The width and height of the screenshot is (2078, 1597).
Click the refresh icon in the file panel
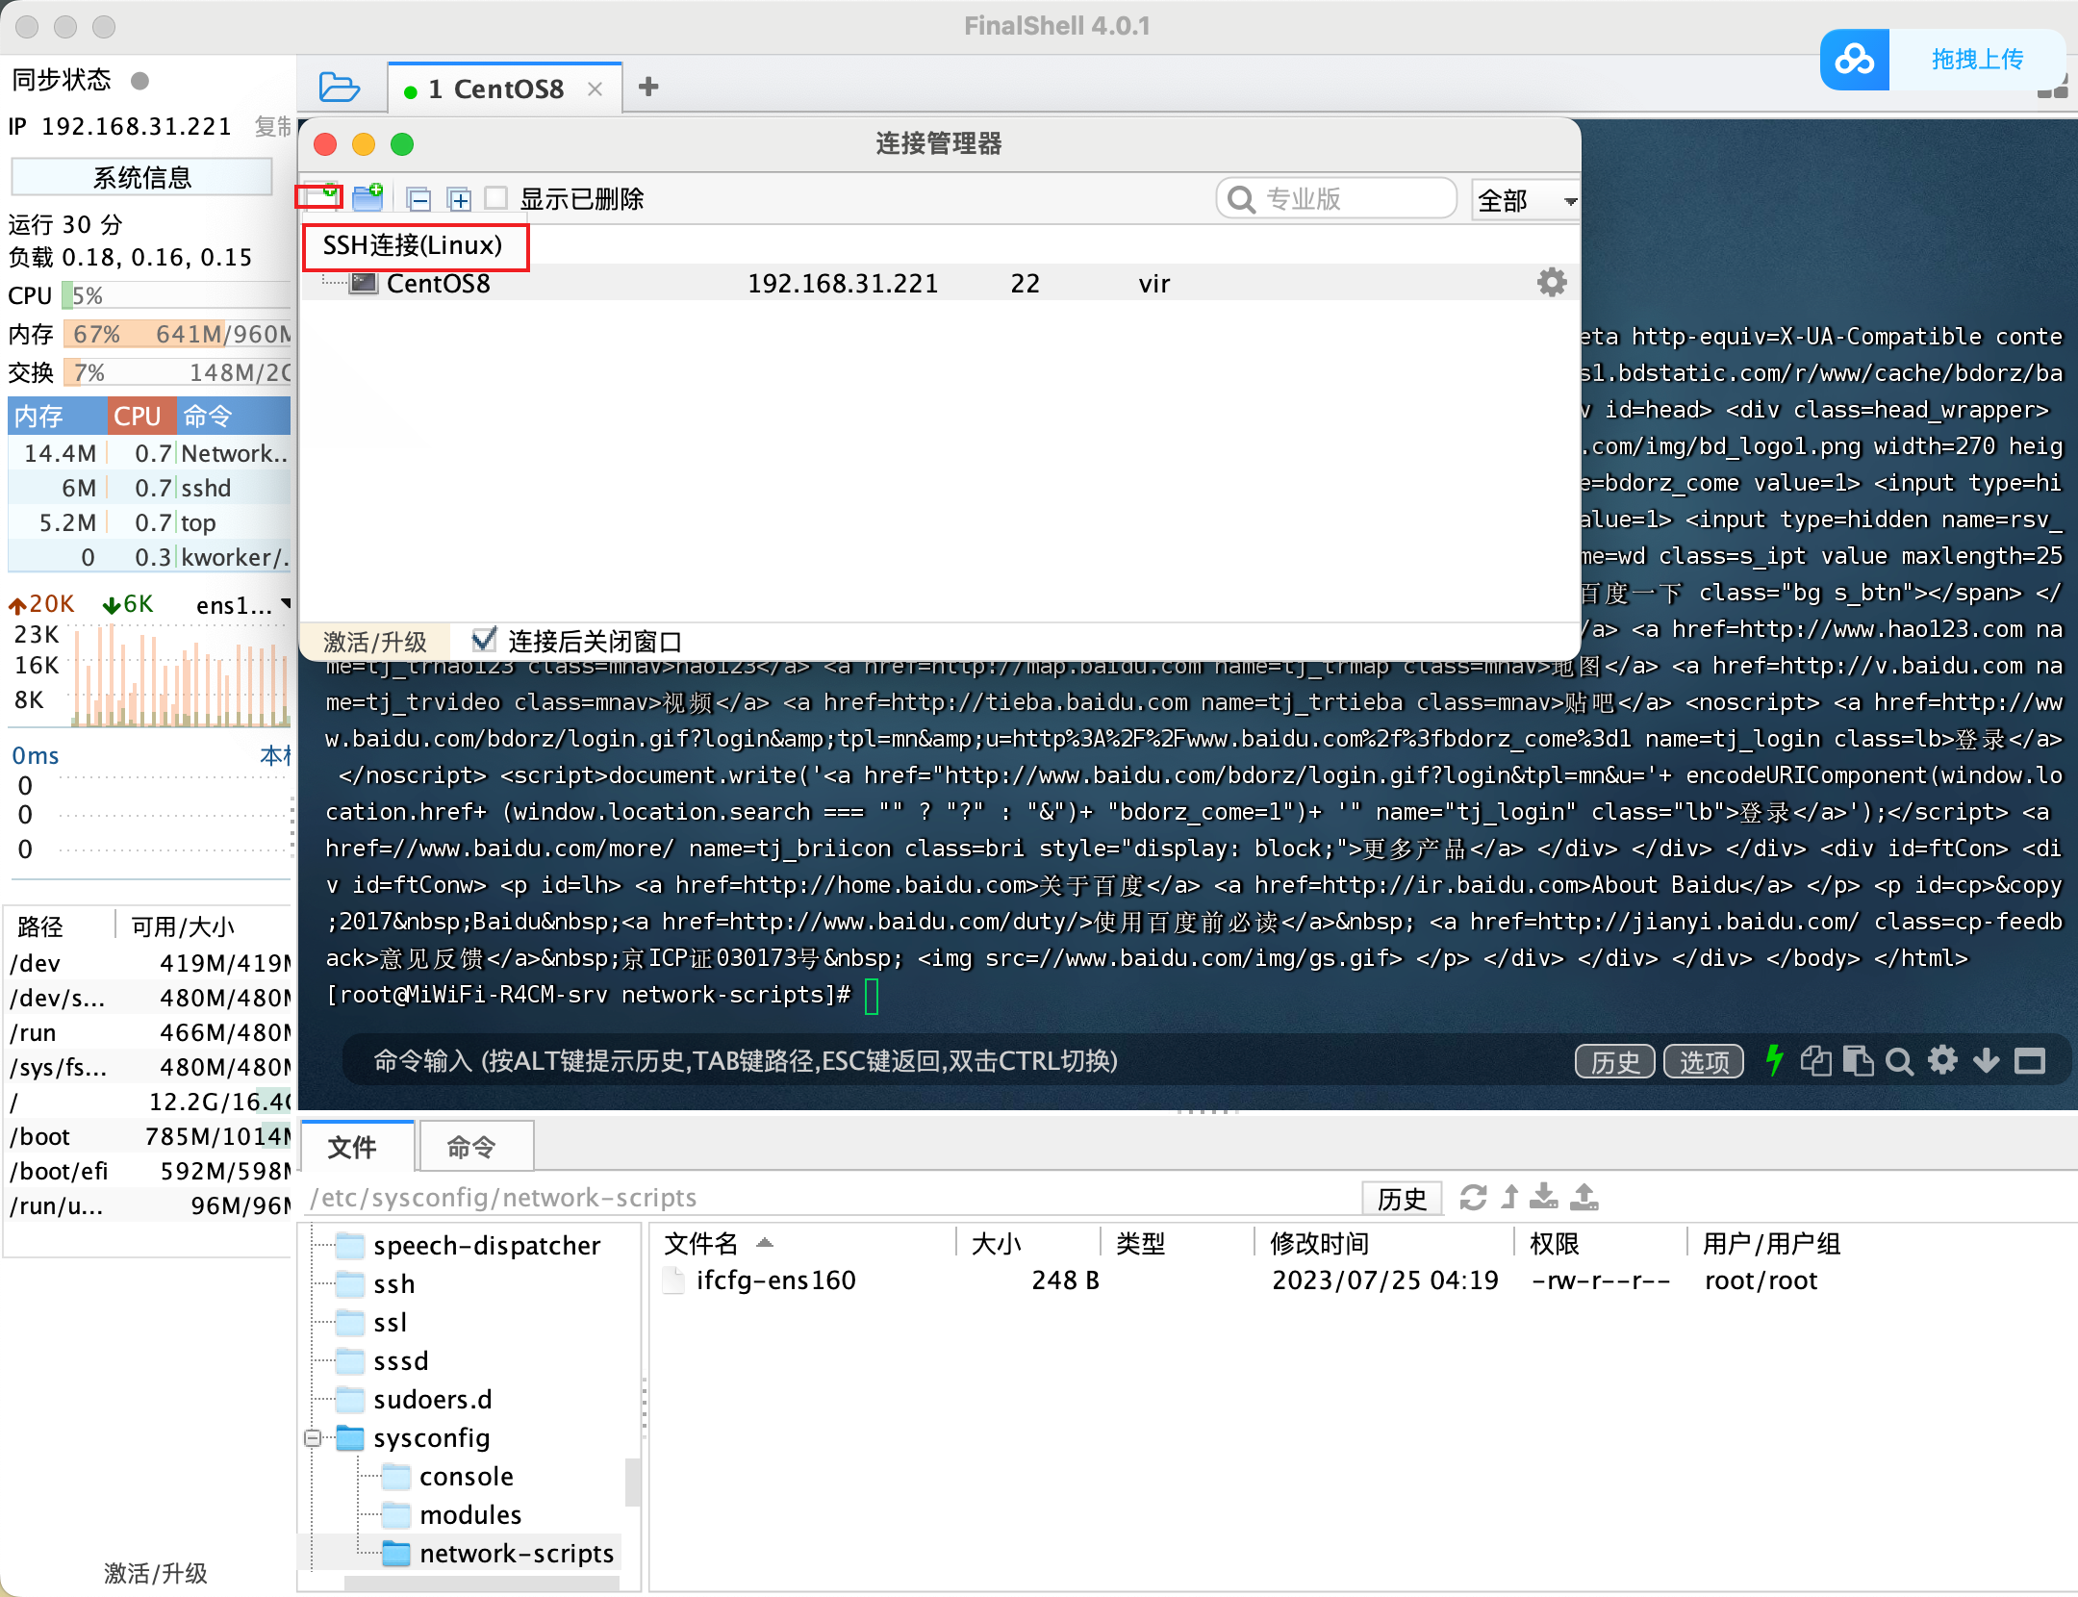point(1473,1197)
